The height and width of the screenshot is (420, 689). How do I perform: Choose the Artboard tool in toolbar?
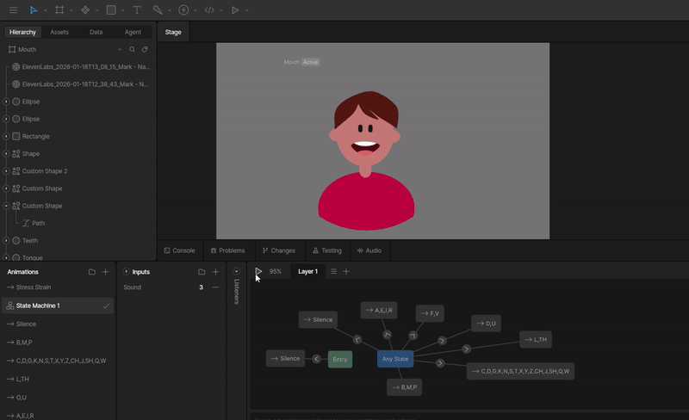click(x=59, y=10)
